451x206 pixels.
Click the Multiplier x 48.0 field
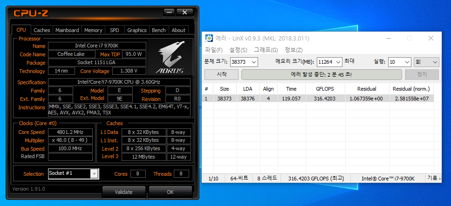70,140
